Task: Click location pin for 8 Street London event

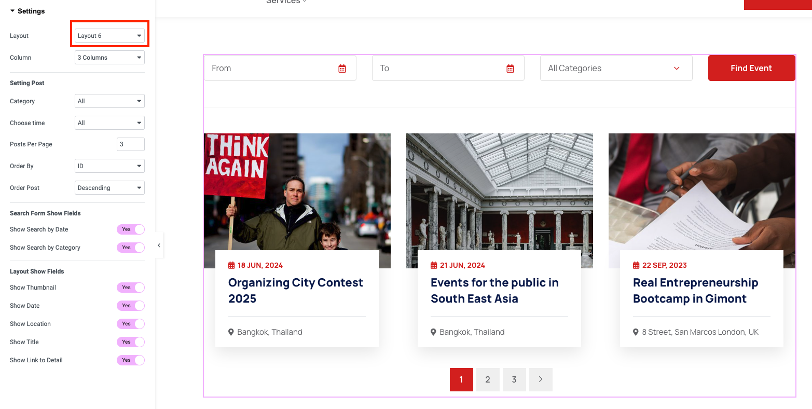Action: (636, 332)
